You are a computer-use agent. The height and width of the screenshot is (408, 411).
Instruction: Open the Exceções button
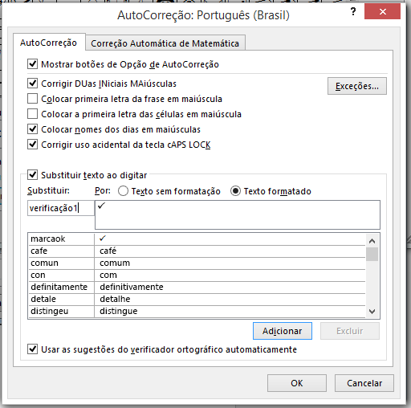click(x=357, y=86)
